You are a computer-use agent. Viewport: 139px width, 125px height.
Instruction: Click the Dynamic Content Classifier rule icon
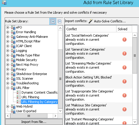[x=19, y=92]
